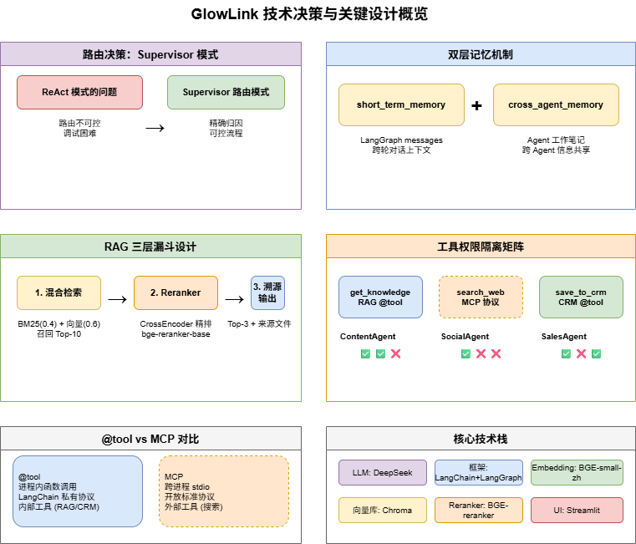Select the 框架: LangChain+LangGraph chip
Screen dimensions: 636x544
point(479,473)
